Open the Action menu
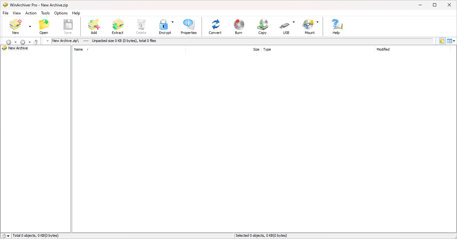 coord(31,13)
